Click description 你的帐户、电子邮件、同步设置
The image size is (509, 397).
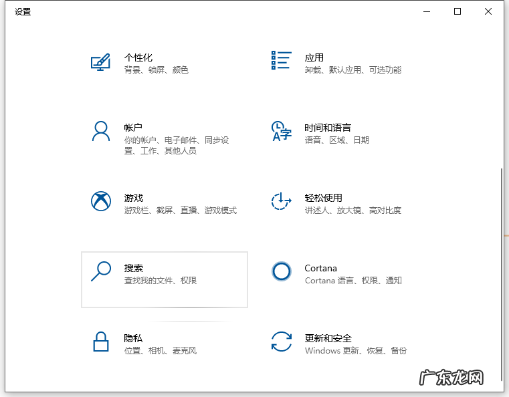point(177,145)
